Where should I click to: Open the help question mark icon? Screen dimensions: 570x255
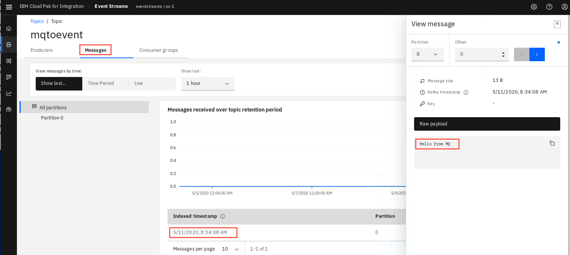pos(549,7)
